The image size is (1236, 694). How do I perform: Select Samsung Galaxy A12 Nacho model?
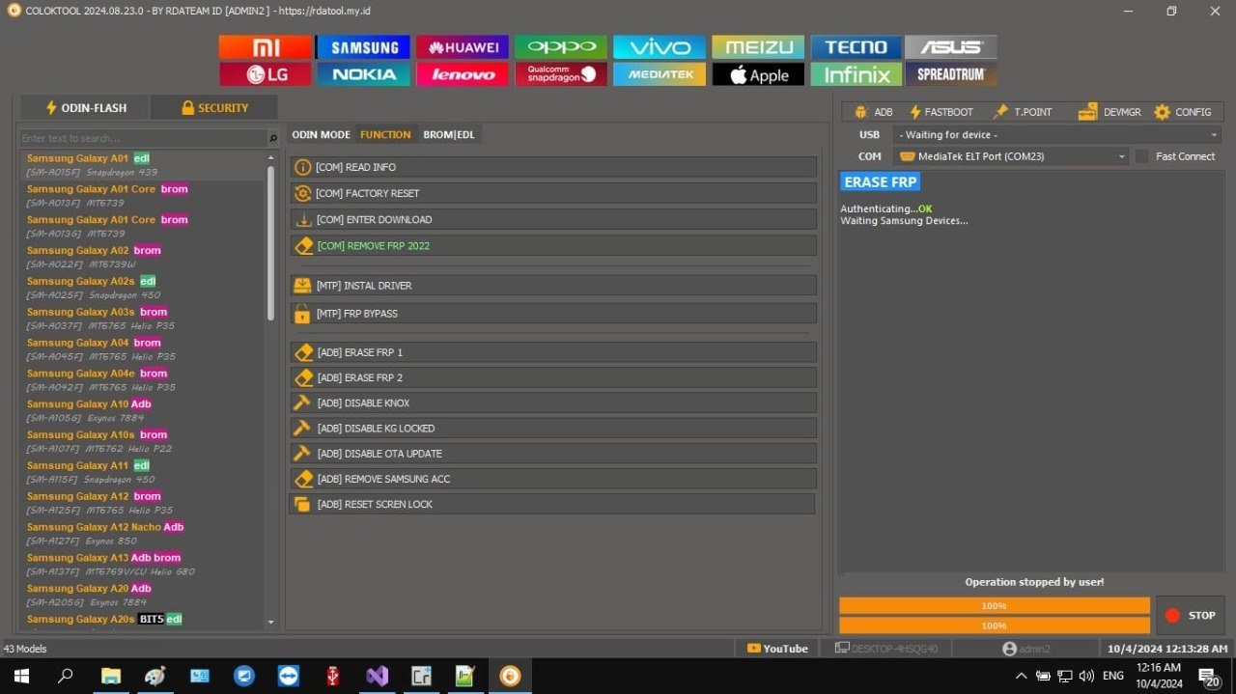(x=142, y=534)
